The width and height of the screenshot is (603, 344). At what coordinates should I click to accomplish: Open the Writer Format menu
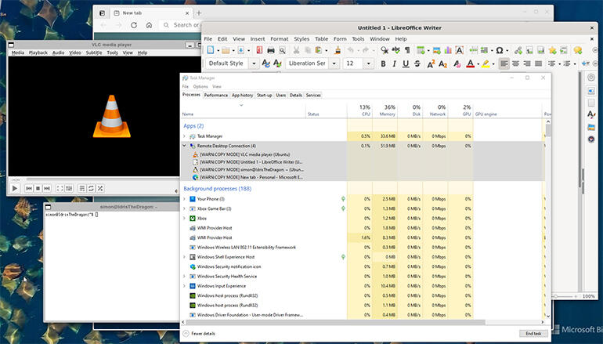280,39
